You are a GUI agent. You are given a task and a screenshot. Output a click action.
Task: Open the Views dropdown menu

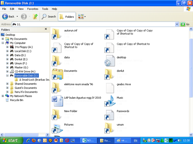point(81,17)
